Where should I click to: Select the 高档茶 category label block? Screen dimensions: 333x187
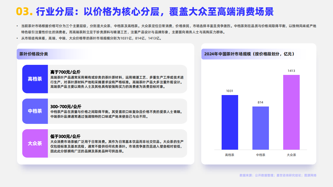(x=35, y=79)
